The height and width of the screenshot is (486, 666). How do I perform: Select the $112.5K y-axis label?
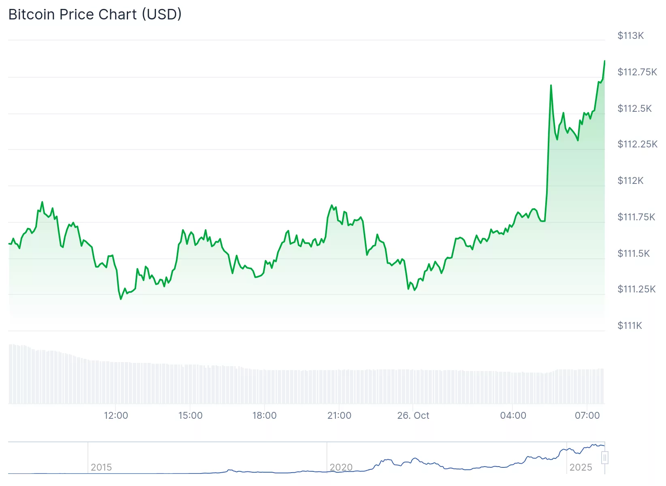click(634, 109)
